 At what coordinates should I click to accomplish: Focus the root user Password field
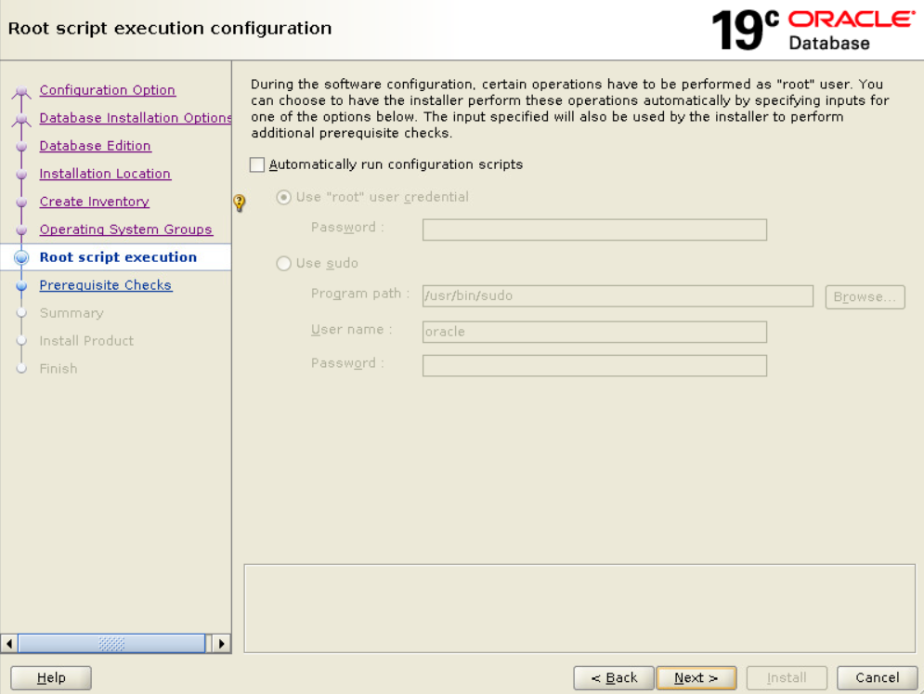[594, 229]
